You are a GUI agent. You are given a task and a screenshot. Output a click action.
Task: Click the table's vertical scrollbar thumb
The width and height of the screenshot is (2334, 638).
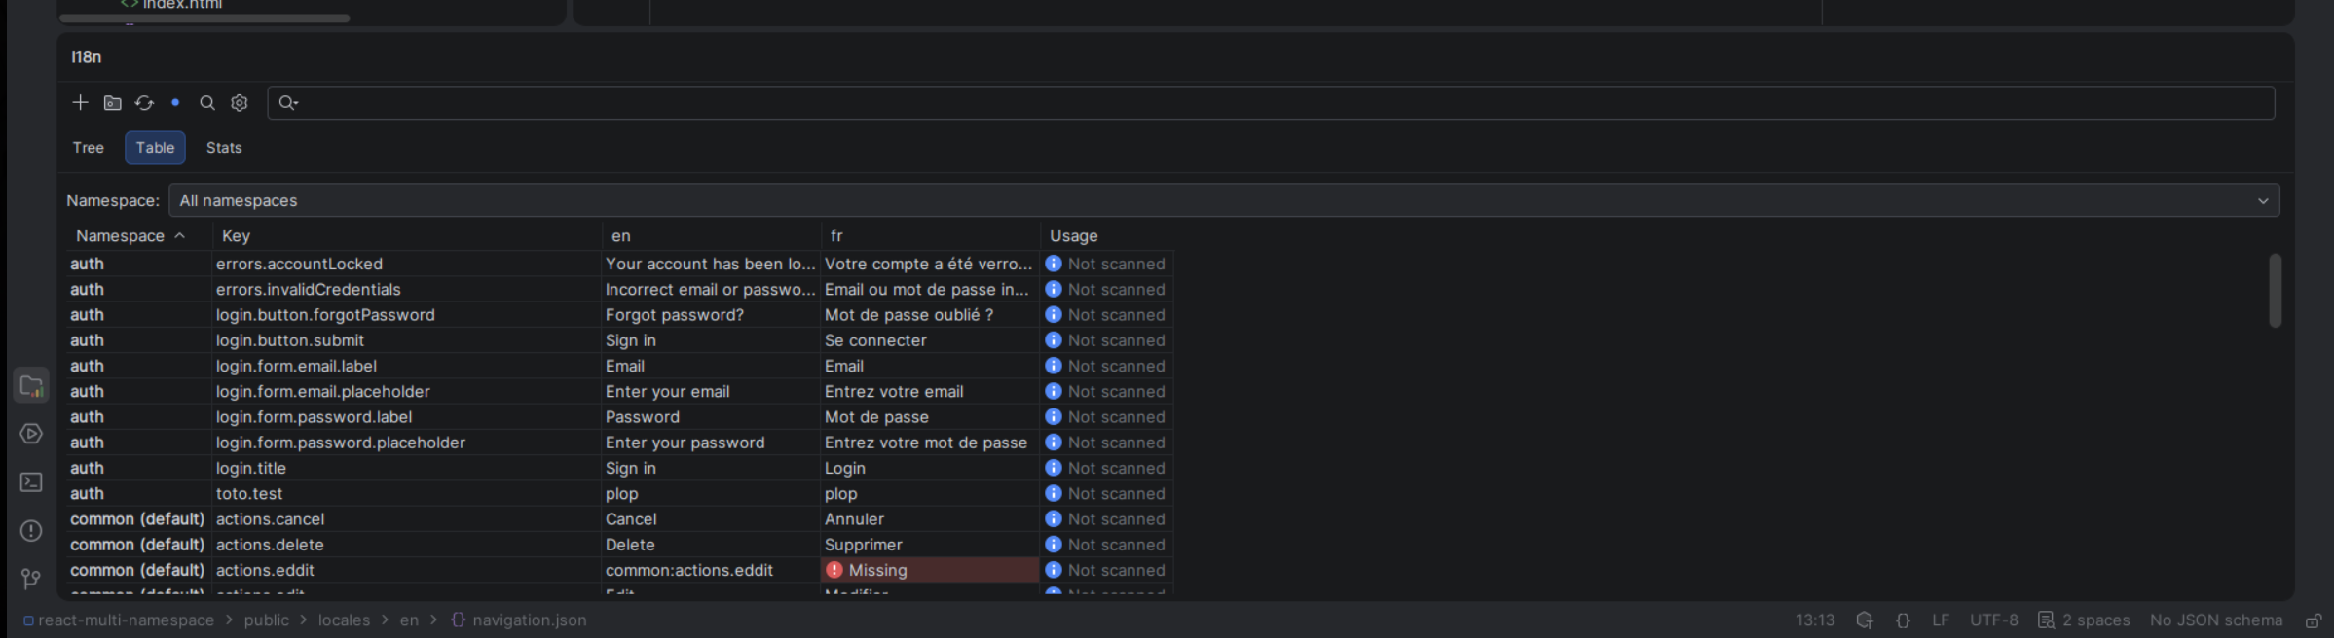[2275, 291]
